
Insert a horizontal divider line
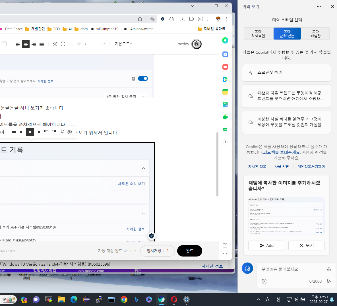95,44
